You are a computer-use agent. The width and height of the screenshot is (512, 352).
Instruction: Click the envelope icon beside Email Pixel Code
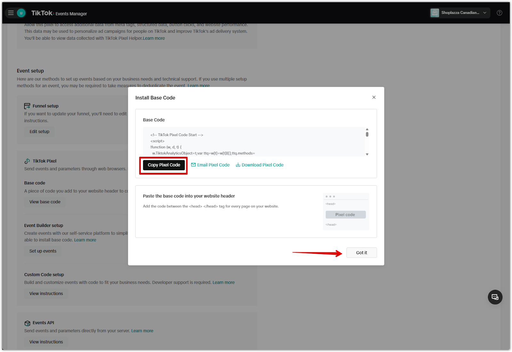tap(193, 165)
